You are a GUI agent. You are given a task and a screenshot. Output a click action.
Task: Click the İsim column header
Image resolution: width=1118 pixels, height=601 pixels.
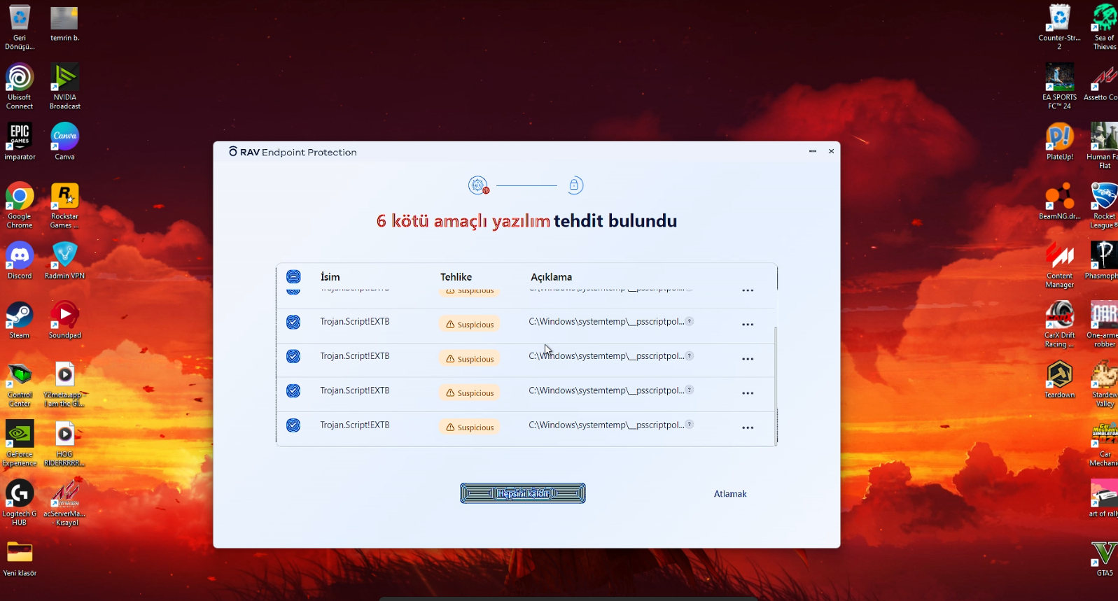[x=330, y=277]
